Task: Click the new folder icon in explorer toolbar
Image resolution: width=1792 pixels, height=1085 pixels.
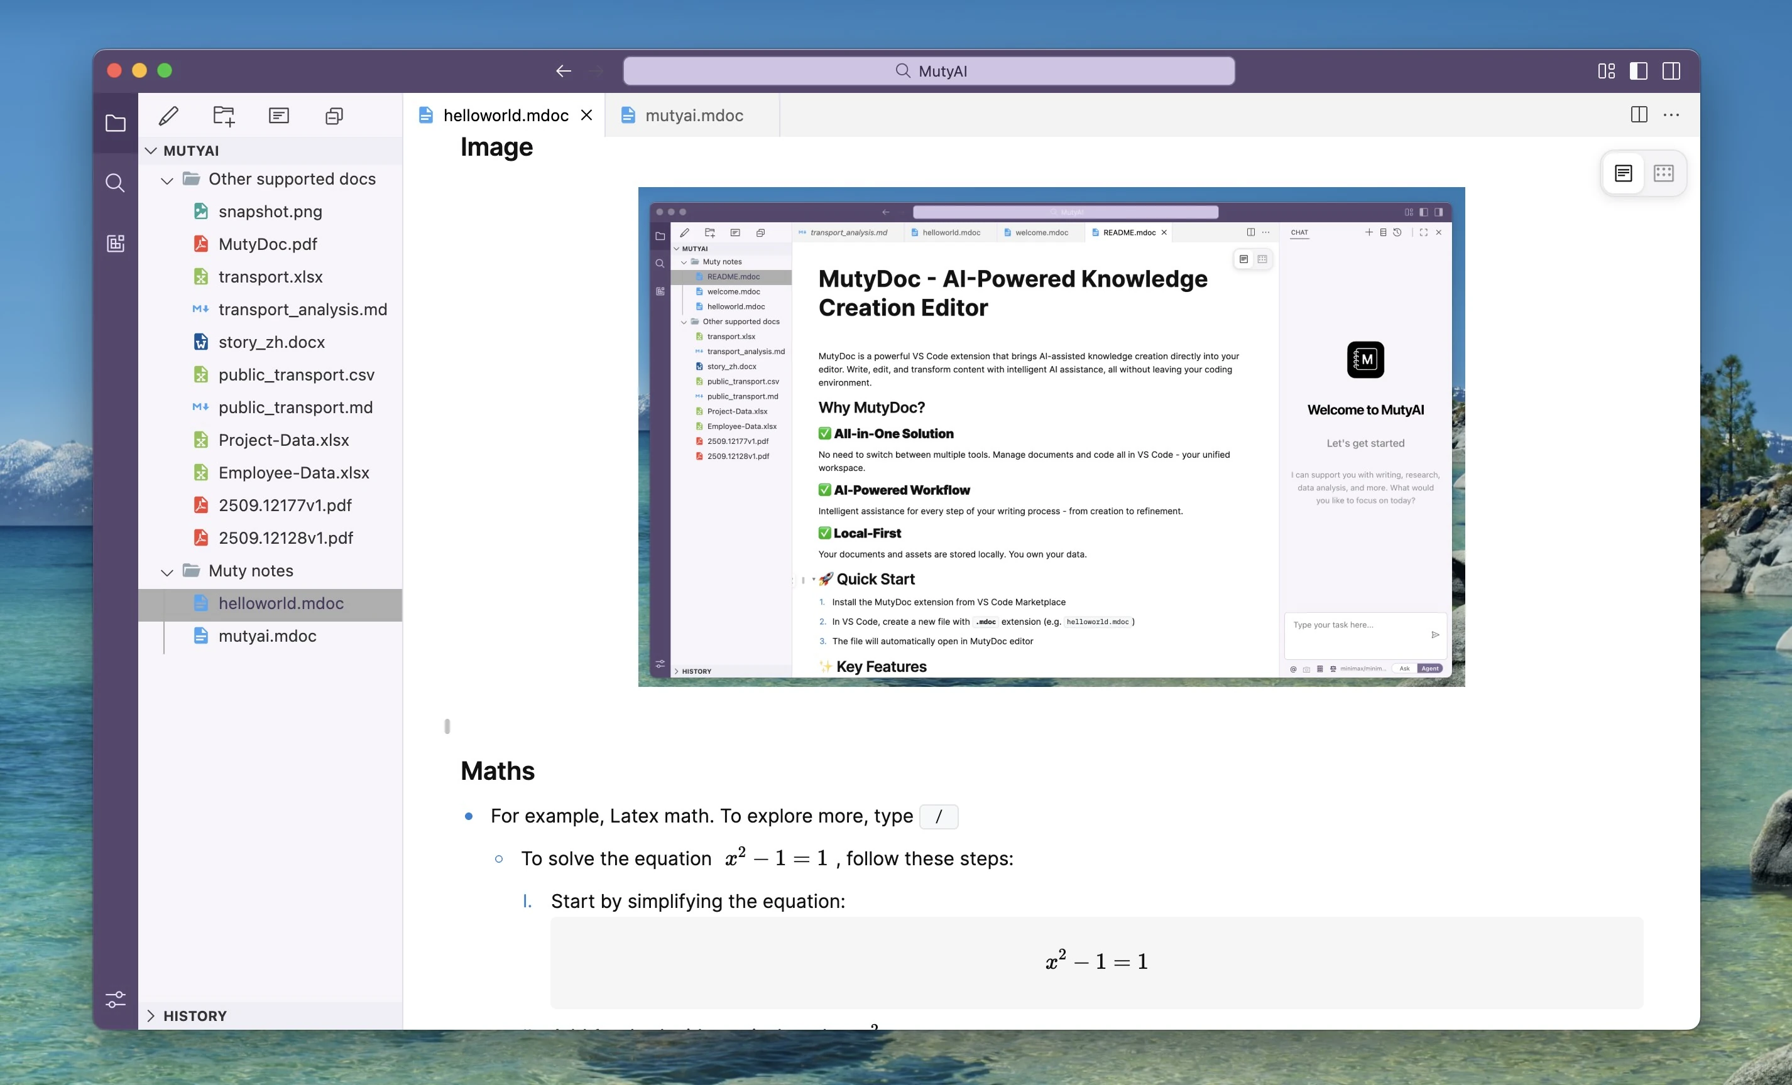Action: pos(224,116)
